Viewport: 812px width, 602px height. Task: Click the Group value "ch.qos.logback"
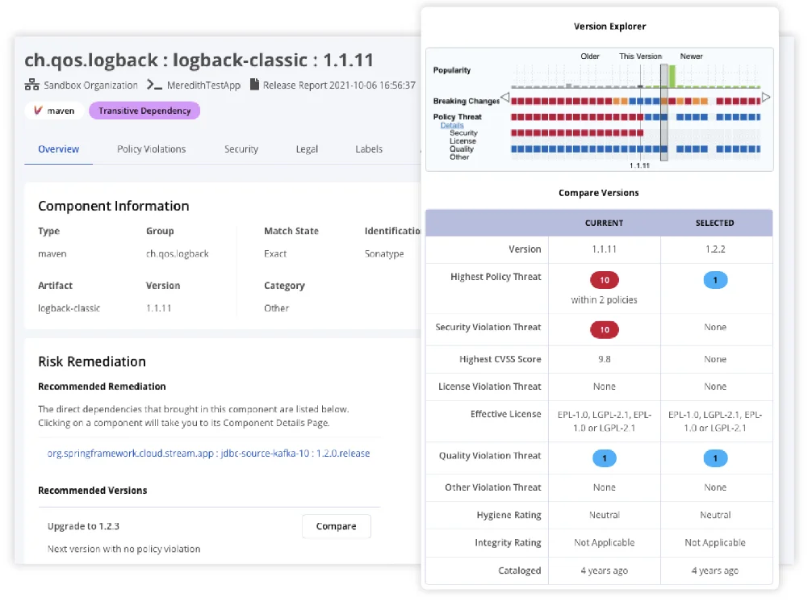coord(177,253)
